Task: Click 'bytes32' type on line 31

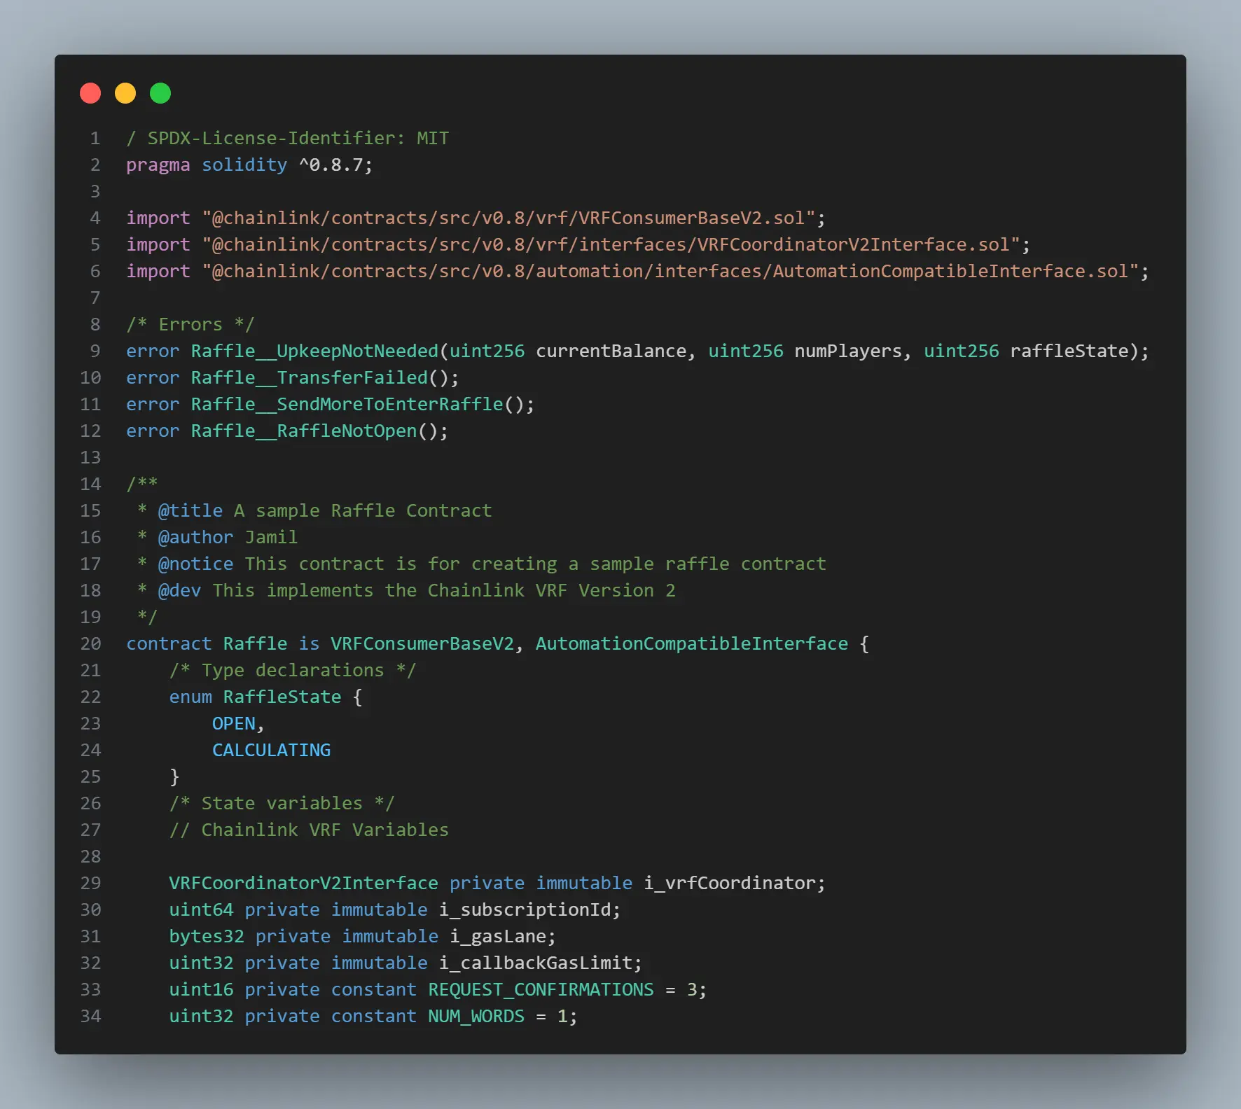Action: tap(207, 937)
